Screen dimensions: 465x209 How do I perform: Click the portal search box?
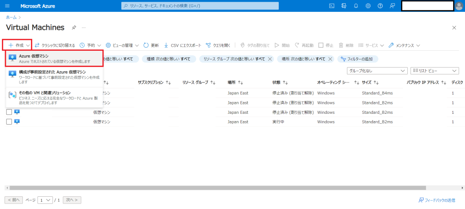(x=200, y=6)
